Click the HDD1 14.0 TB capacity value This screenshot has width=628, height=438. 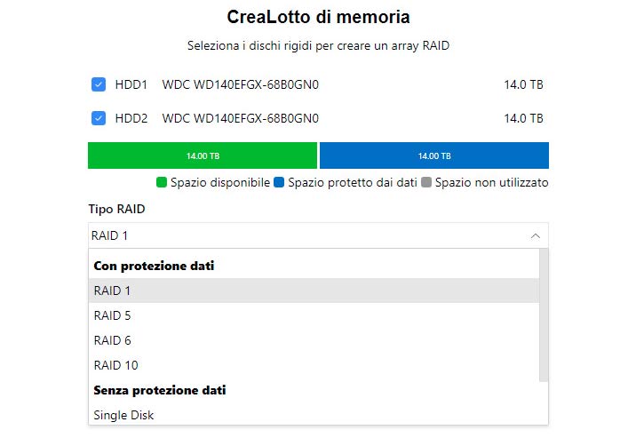[523, 85]
